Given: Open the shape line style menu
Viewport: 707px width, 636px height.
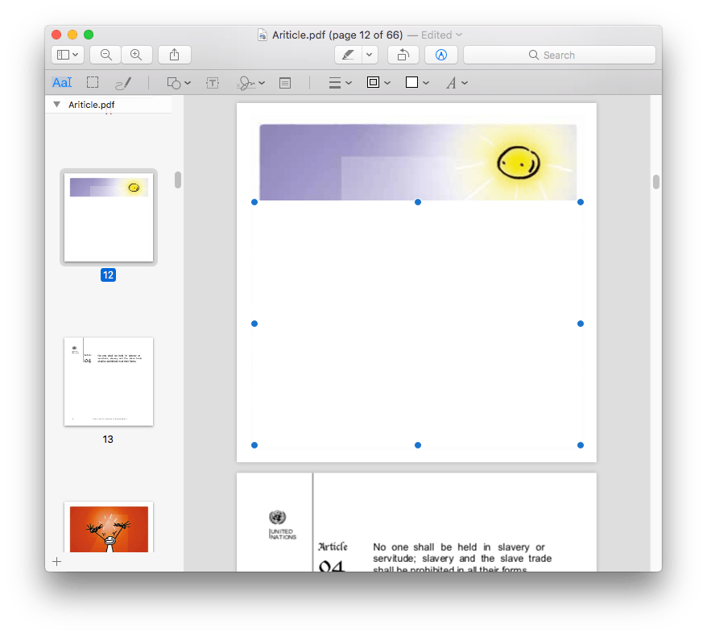Looking at the screenshot, I should tap(341, 82).
